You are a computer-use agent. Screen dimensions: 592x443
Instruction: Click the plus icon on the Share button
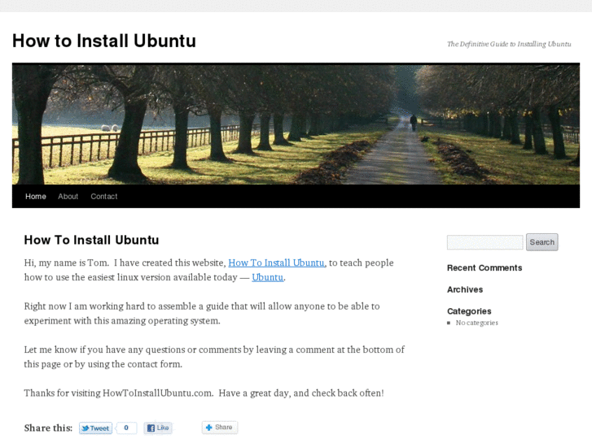(x=208, y=428)
